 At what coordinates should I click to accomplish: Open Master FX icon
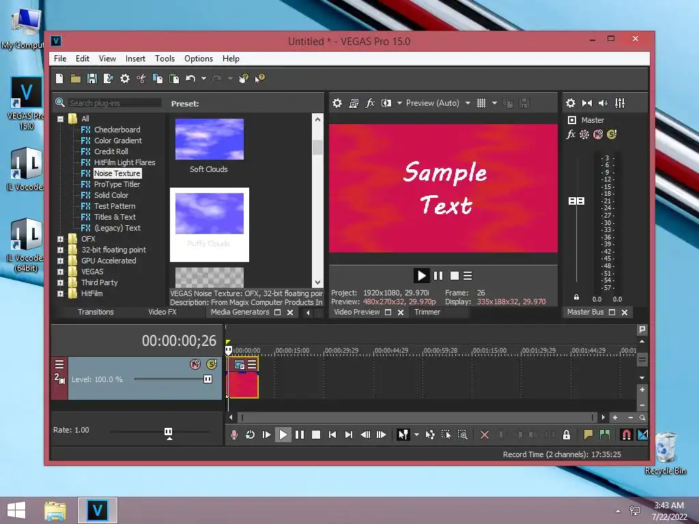click(571, 134)
